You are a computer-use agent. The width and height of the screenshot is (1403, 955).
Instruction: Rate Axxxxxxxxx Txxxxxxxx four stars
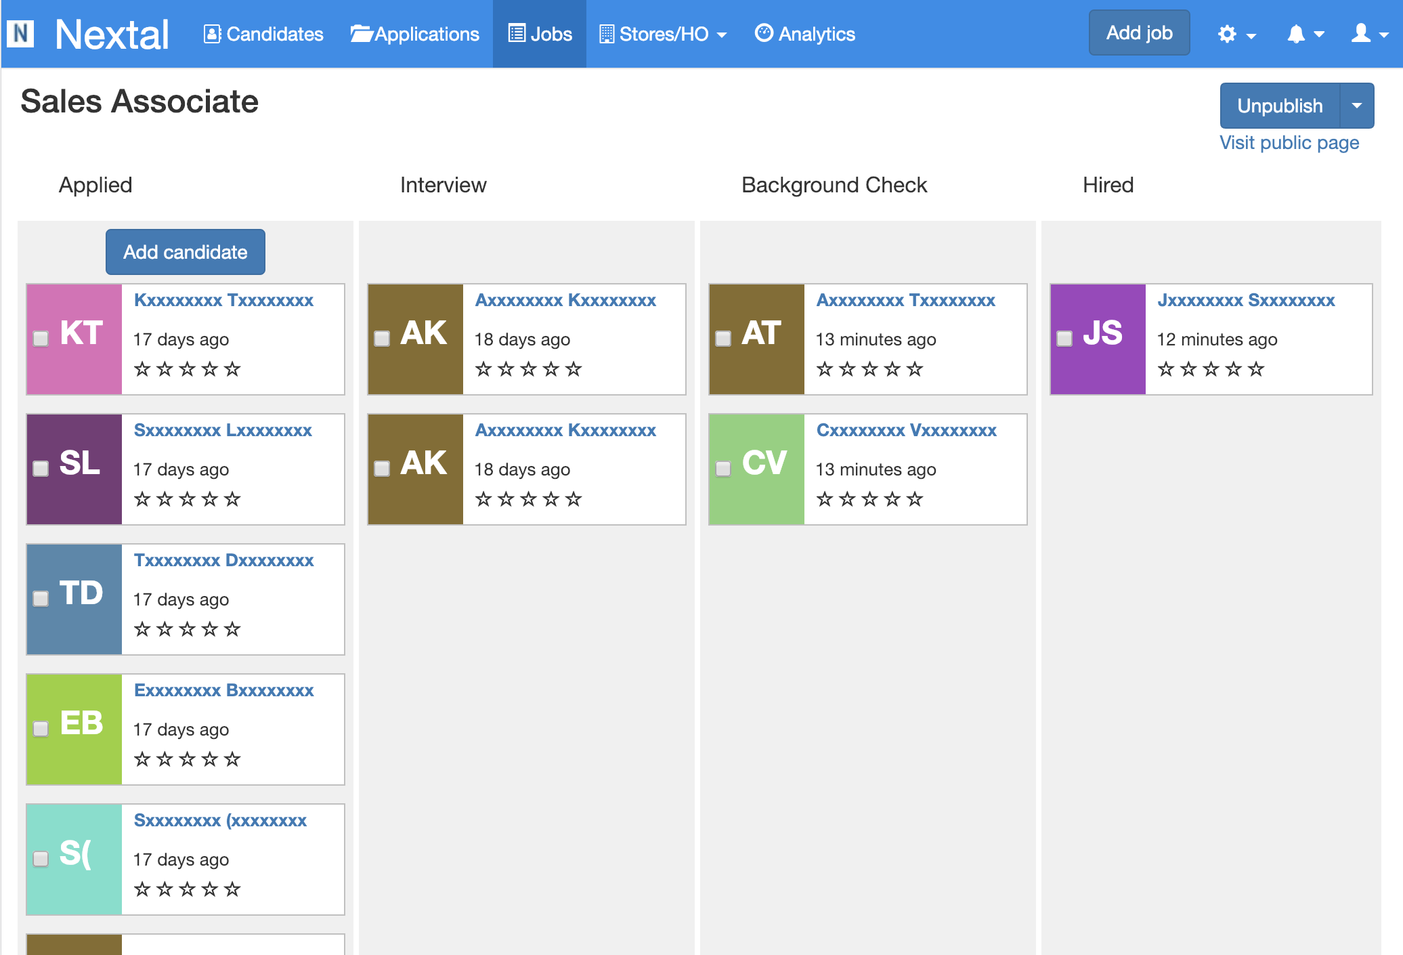[892, 369]
